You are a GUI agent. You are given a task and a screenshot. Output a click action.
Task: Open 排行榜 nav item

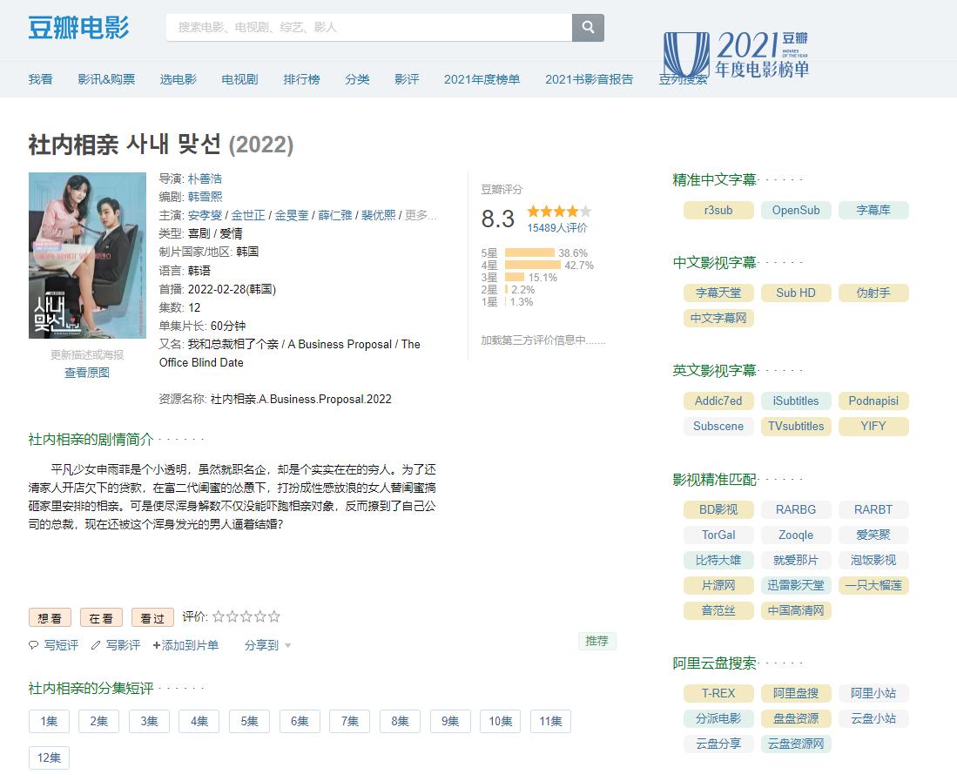click(x=301, y=79)
